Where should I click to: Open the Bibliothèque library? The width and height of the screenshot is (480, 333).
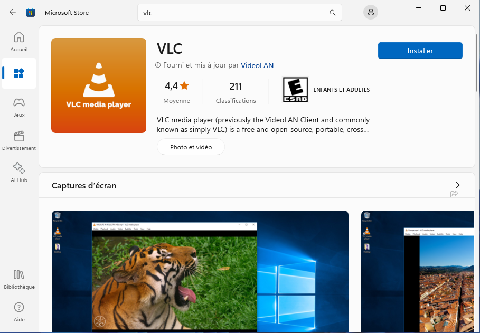coord(19,280)
